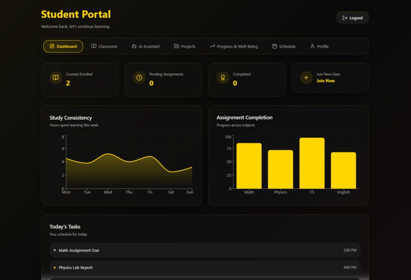Select the Dashboard tab
Image resolution: width=411 pixels, height=280 pixels.
(63, 46)
